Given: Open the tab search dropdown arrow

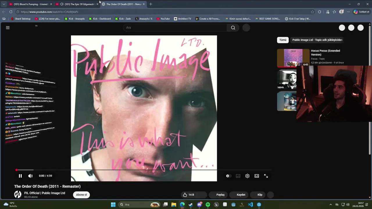Looking at the screenshot, I should [x=3, y=4].
